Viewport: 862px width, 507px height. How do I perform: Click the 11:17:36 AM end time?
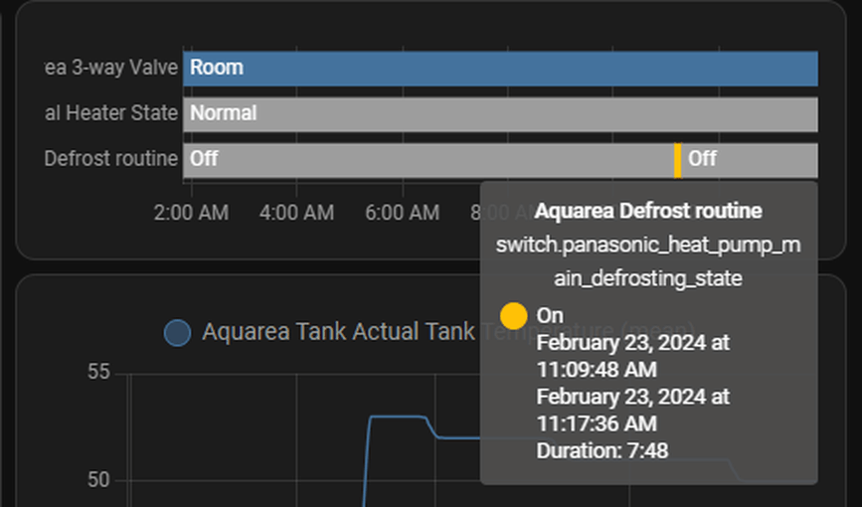coord(597,423)
